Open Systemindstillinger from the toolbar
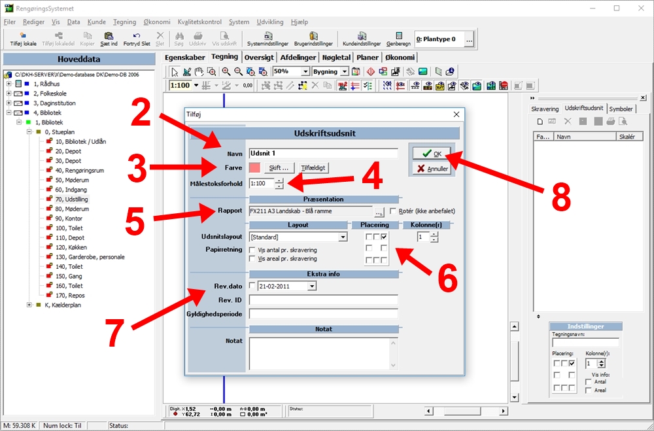Screen dimensions: 654x431 pyautogui.click(x=267, y=39)
